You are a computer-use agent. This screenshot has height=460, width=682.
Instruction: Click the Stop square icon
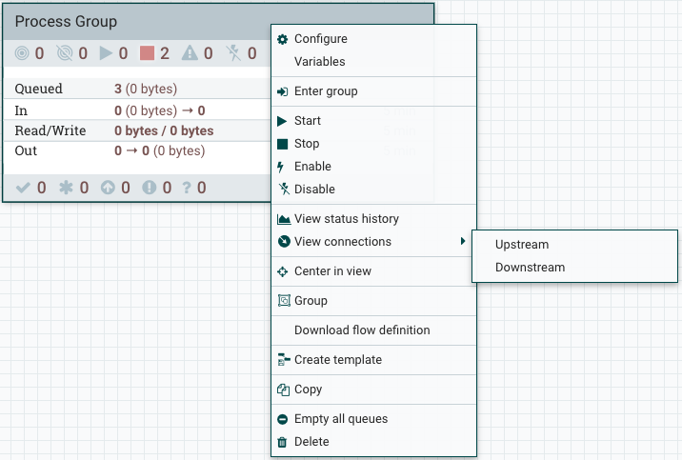pyautogui.click(x=282, y=144)
